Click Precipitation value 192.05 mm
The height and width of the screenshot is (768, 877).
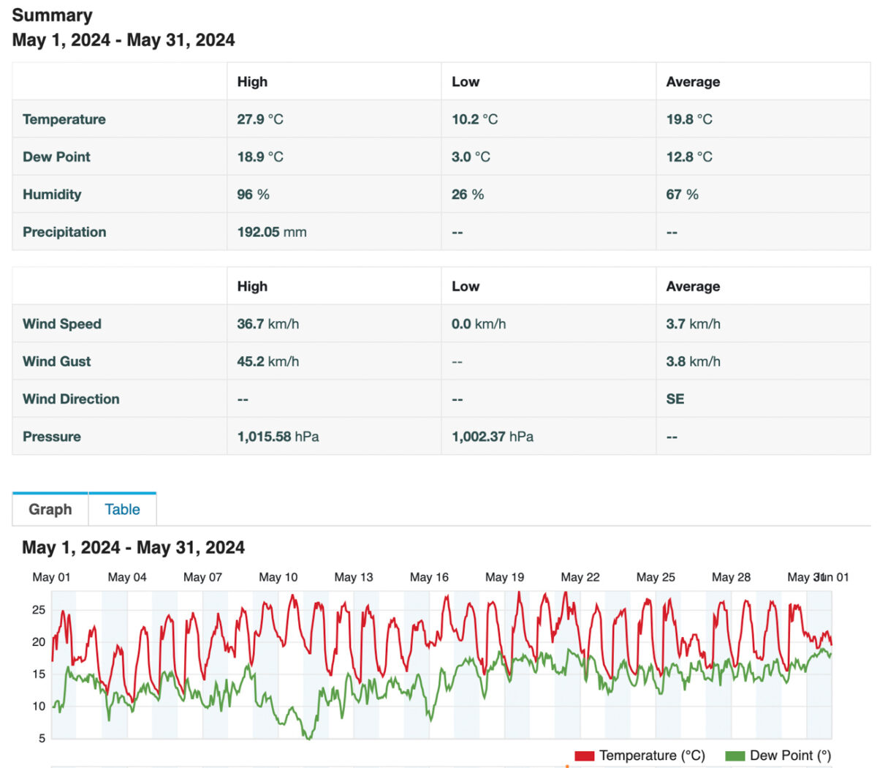(x=272, y=232)
